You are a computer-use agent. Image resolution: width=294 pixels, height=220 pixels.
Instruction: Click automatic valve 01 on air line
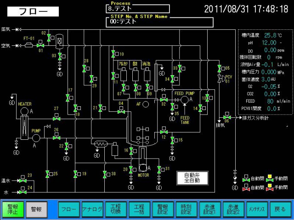[x=40, y=44]
